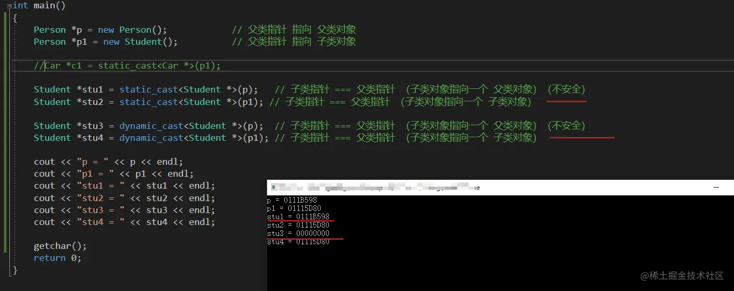Click the comment "父类指针 指向 父类对象"
Viewport: 734px width, 291px height.
point(302,30)
